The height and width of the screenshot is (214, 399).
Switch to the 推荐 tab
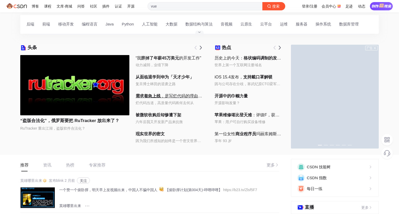point(24,165)
